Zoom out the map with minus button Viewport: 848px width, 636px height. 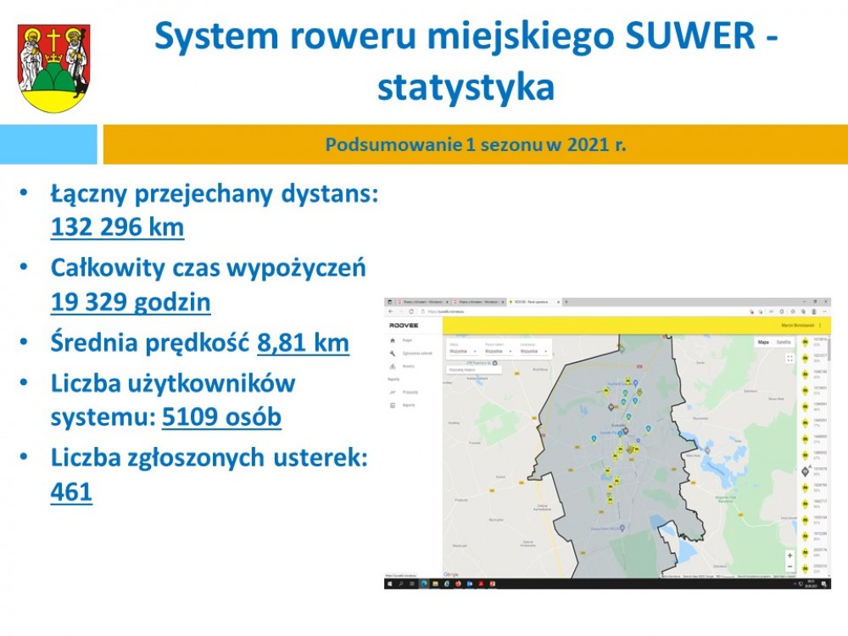click(789, 566)
